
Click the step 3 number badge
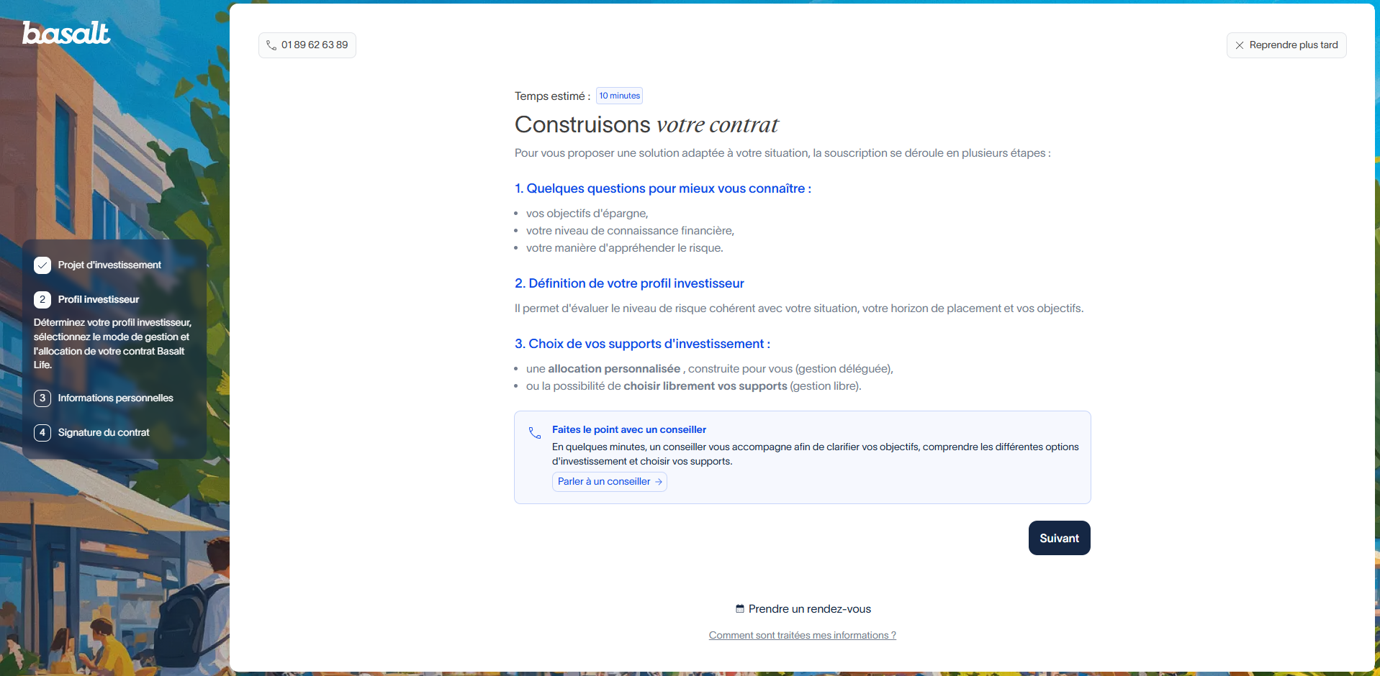[x=42, y=398]
